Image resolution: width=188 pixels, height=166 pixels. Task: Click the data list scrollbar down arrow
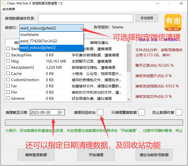(128, 100)
